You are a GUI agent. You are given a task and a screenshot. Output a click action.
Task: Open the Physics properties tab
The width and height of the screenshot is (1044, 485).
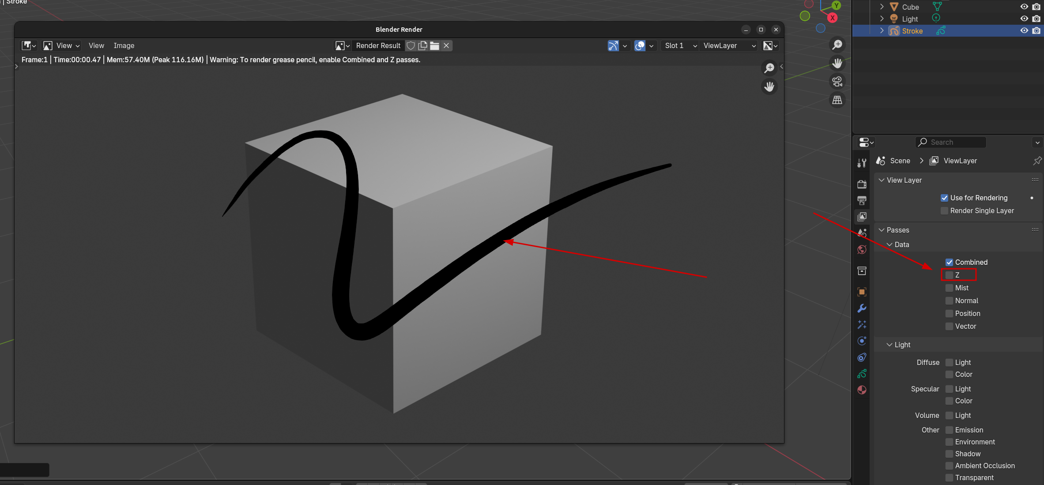[862, 341]
